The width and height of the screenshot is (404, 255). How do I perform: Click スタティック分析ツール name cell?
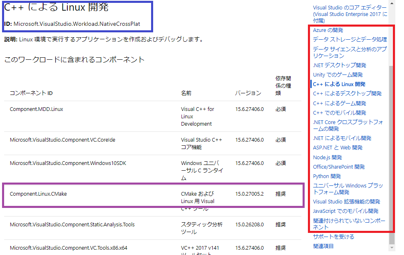coord(202,228)
